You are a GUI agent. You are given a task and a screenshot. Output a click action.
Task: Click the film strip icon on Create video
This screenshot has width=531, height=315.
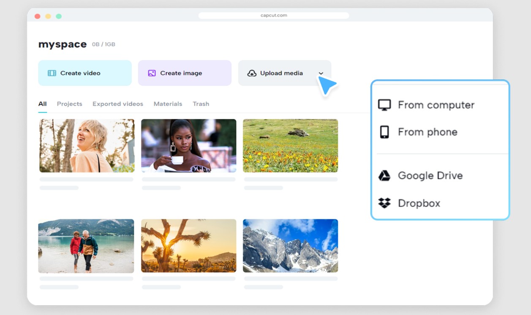pos(52,73)
